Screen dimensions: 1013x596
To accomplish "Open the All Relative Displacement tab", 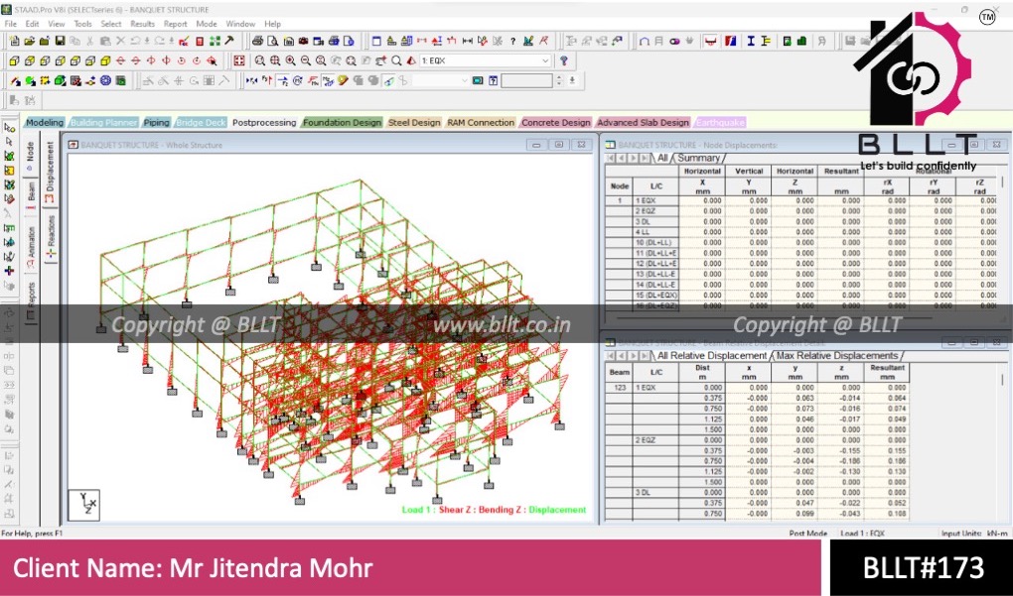I will pos(712,356).
